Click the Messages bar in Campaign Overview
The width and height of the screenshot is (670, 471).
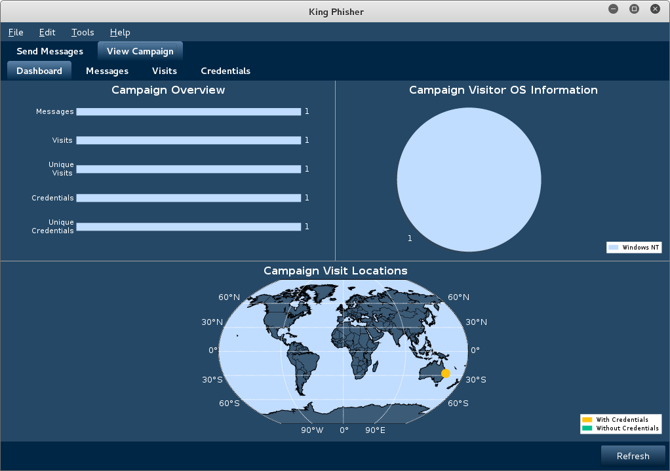click(188, 111)
